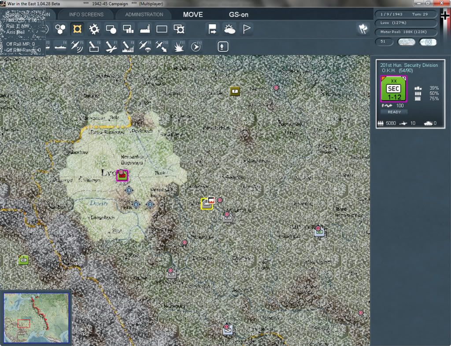The height and width of the screenshot is (346, 451).
Task: Select the green SEC unit on the far western map
Action: pyautogui.click(x=23, y=260)
